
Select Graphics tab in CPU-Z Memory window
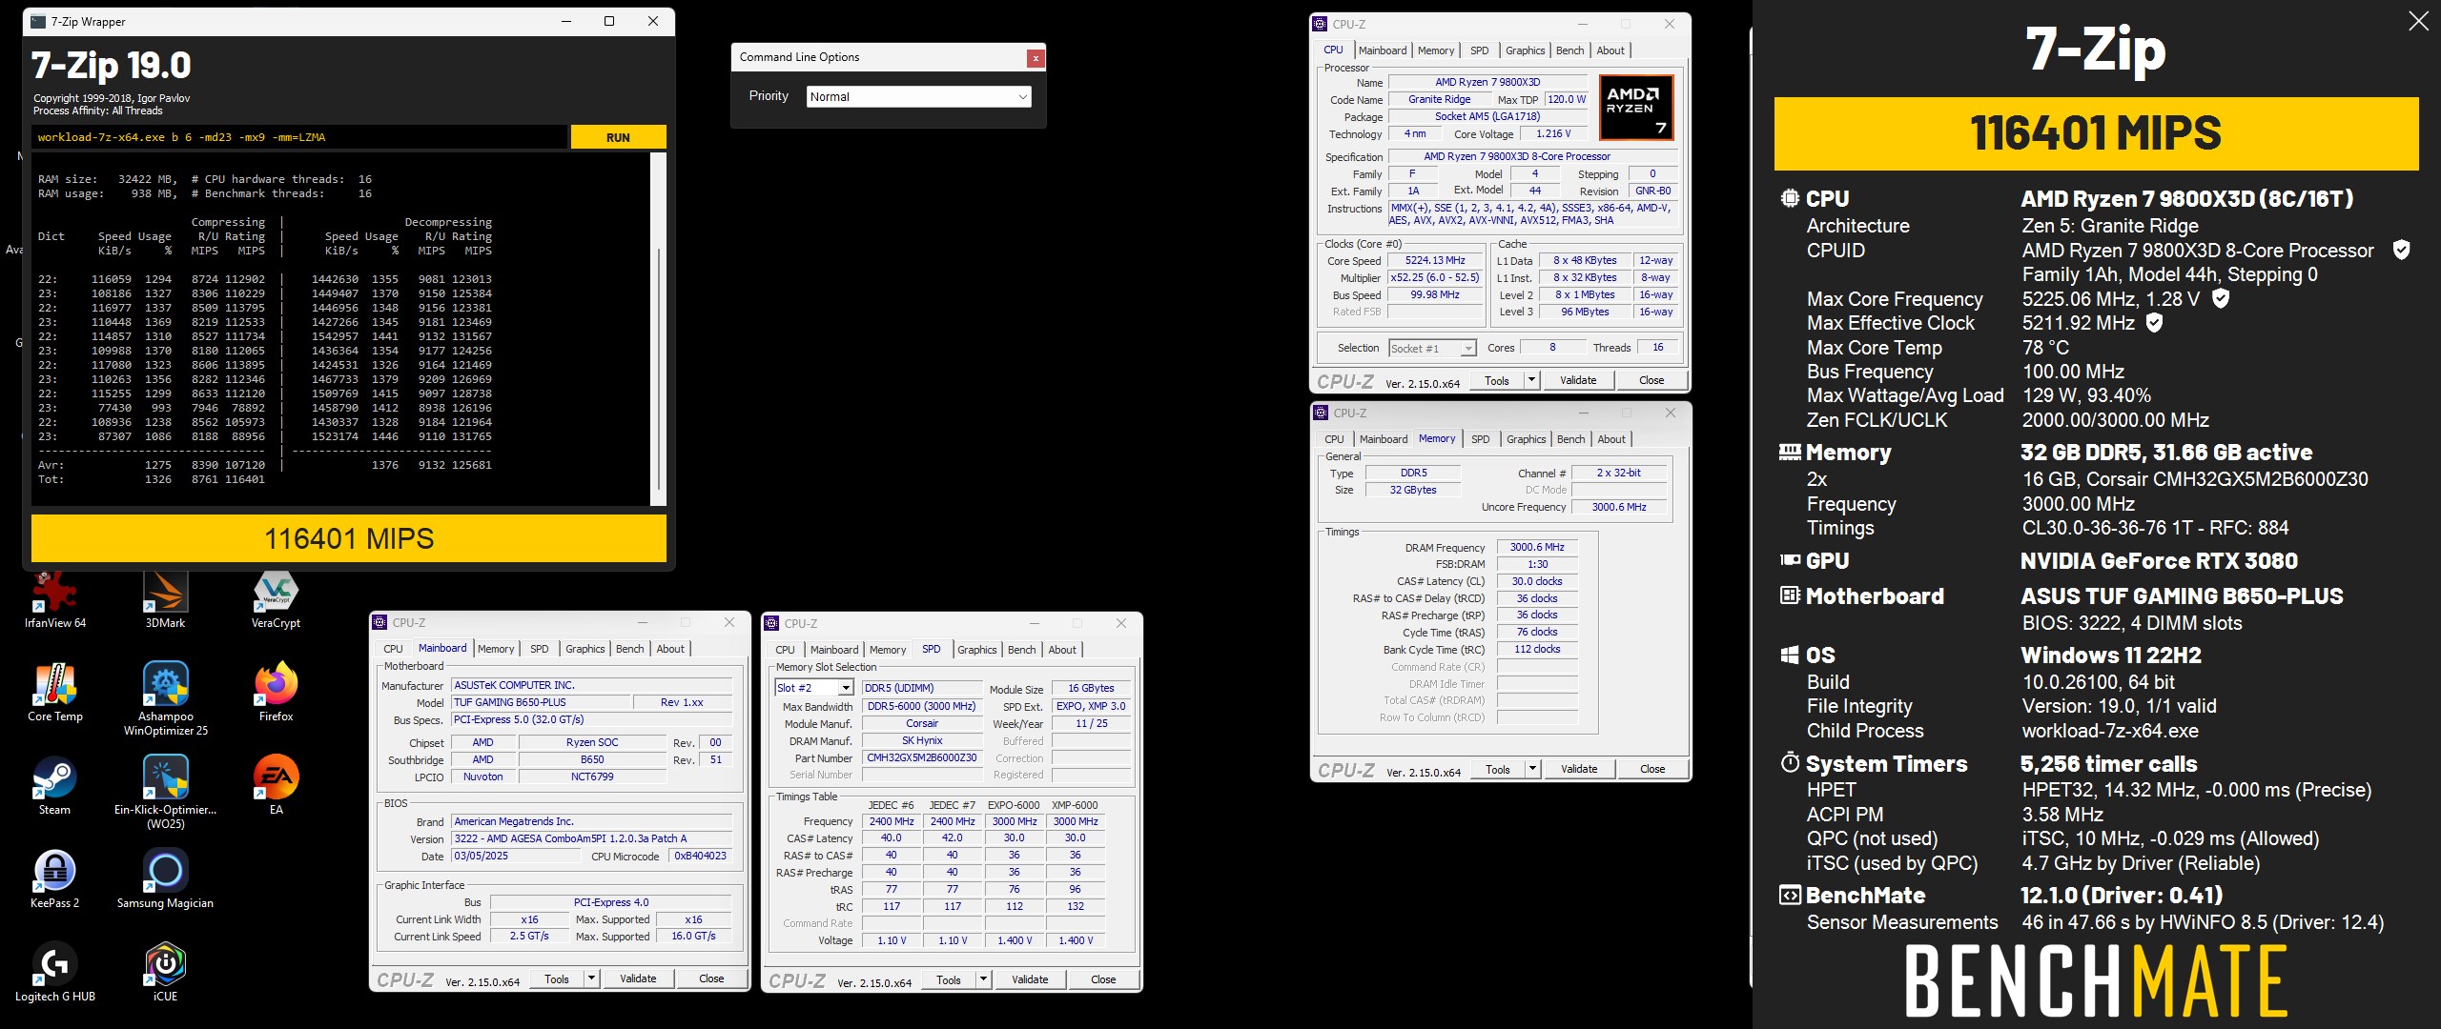point(1526,439)
